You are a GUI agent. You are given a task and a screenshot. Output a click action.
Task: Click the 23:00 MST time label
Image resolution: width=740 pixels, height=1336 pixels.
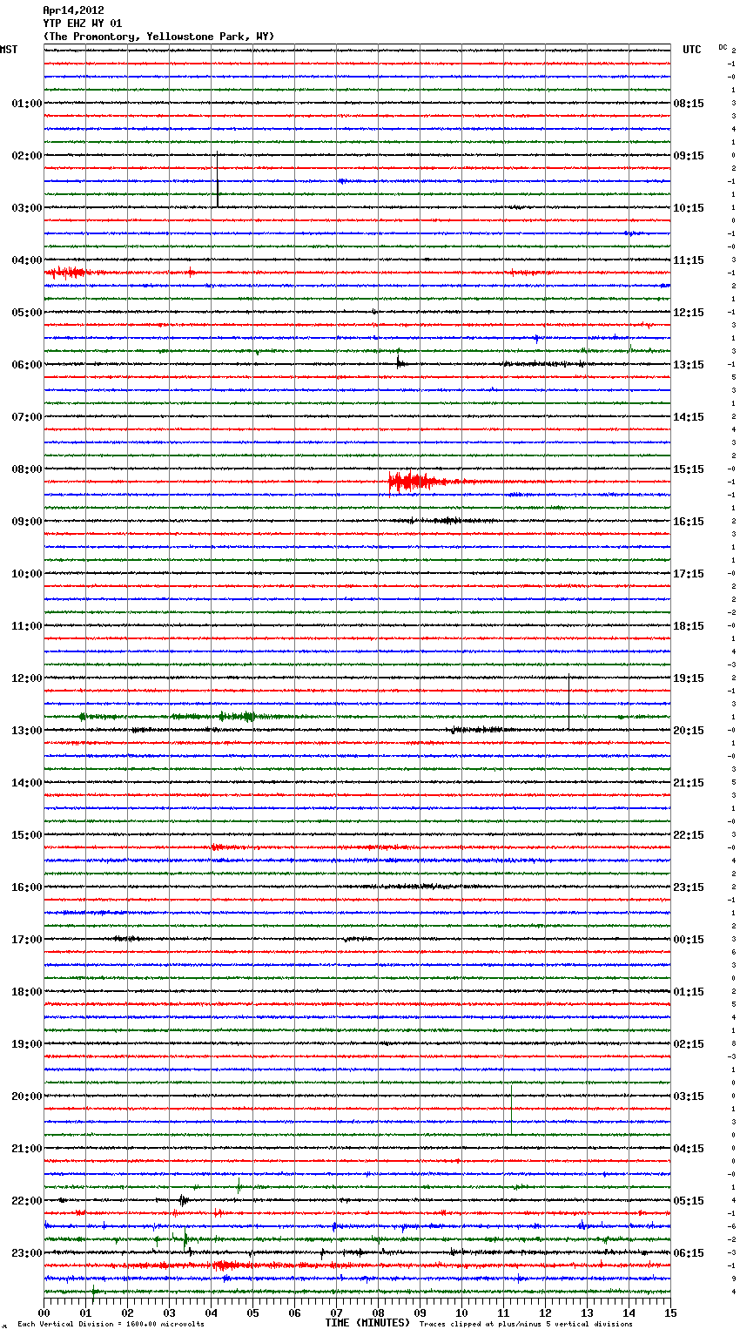pyautogui.click(x=26, y=1253)
